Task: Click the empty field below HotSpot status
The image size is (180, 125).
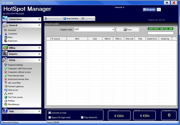Action: [160, 33]
